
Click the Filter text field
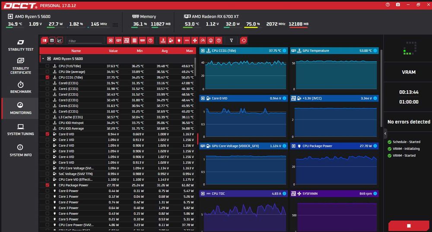click(85, 41)
